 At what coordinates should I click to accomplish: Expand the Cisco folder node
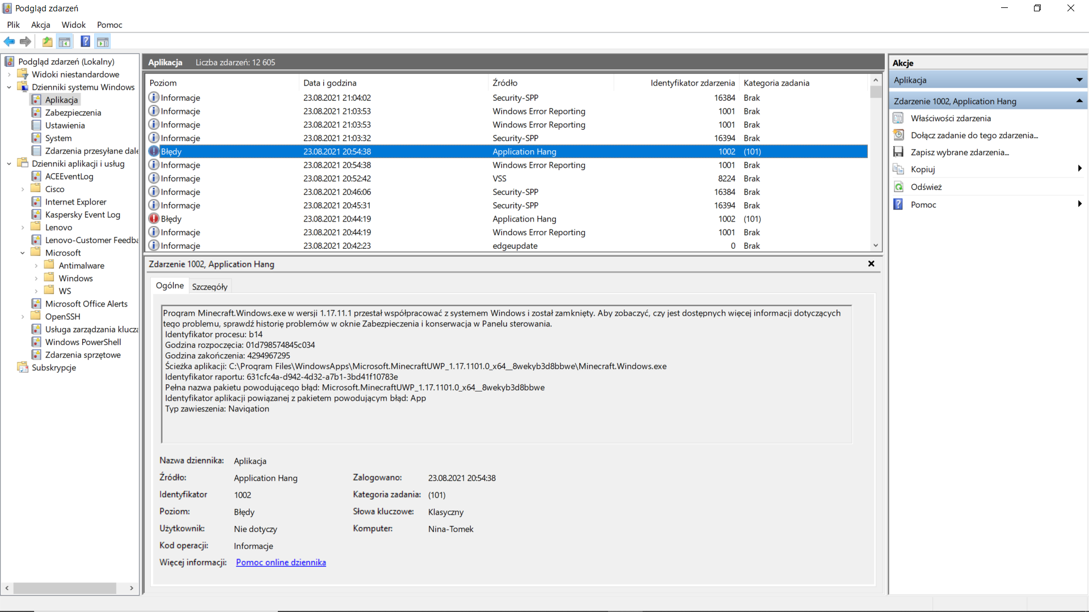pyautogui.click(x=23, y=189)
